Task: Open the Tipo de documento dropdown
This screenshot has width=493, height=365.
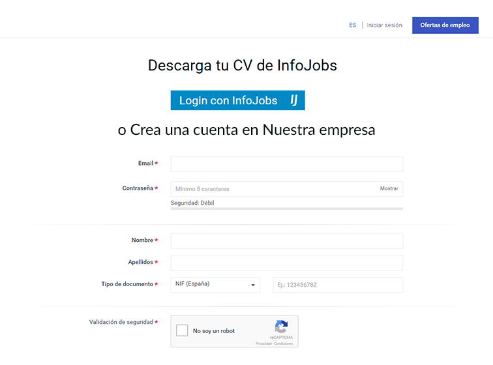Action: point(215,285)
